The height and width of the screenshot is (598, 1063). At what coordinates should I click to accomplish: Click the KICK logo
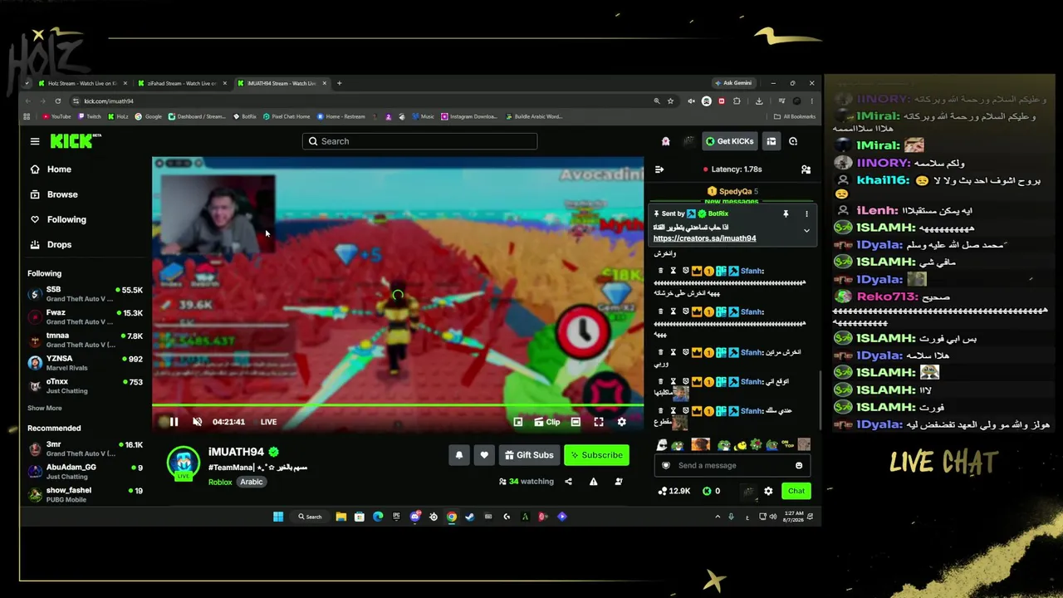point(75,141)
